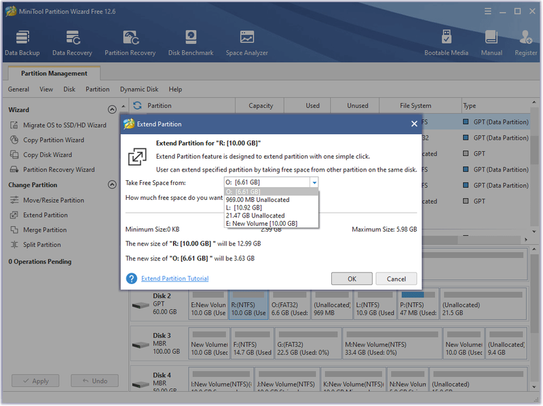Click the Register icon
The height and width of the screenshot is (406, 543).
click(x=525, y=37)
